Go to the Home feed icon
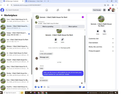Viewport: 125px width, 94px height. pos(47,10)
